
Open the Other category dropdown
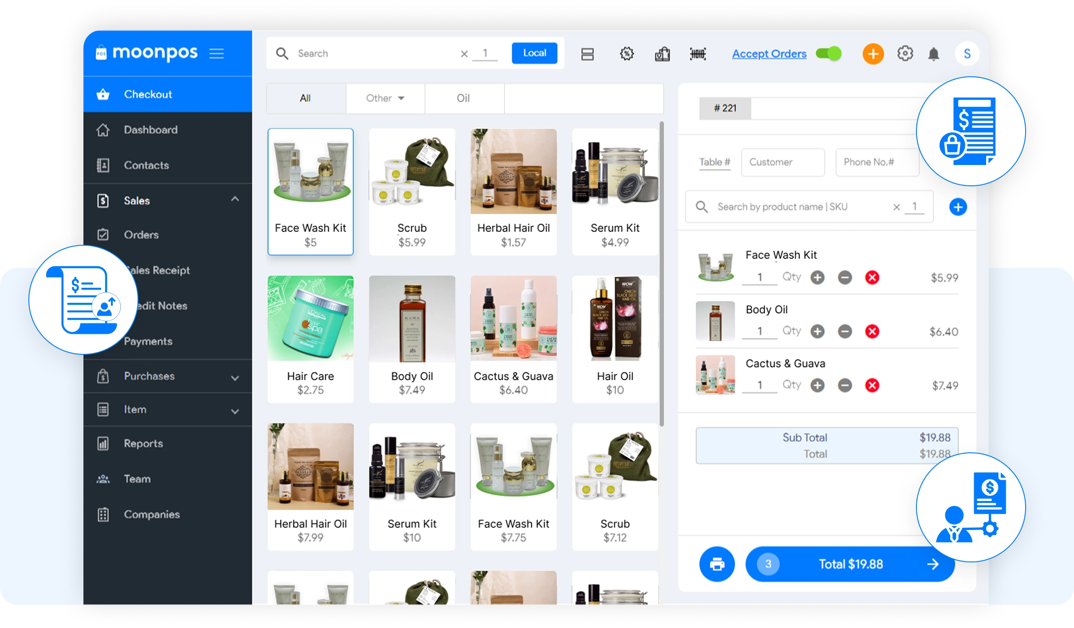385,98
